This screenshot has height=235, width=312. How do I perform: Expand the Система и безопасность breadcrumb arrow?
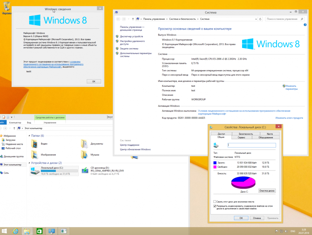point(198,19)
